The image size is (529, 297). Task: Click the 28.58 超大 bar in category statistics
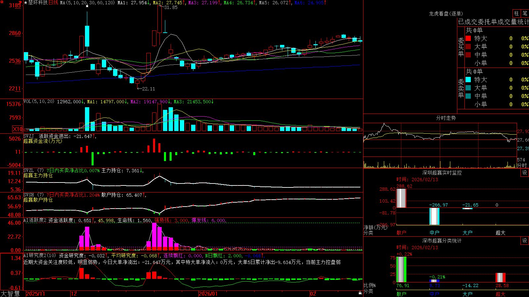coord(501,278)
